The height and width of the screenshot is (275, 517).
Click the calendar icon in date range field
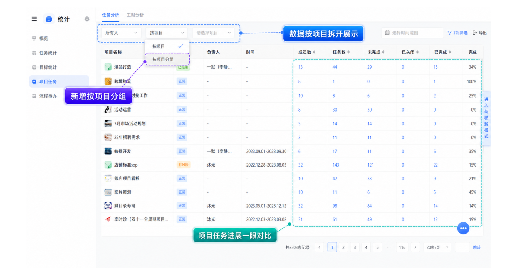point(387,33)
